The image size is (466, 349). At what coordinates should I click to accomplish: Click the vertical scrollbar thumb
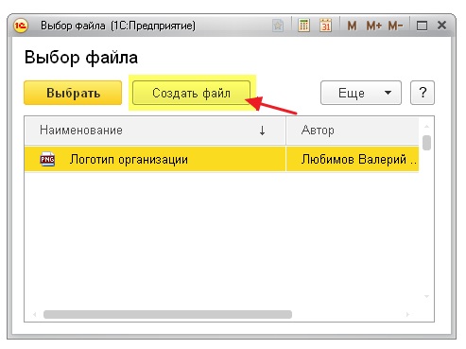[x=426, y=143]
